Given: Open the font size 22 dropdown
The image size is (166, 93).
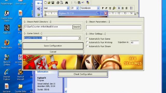Looking at the screenshot, I should 77,8.
